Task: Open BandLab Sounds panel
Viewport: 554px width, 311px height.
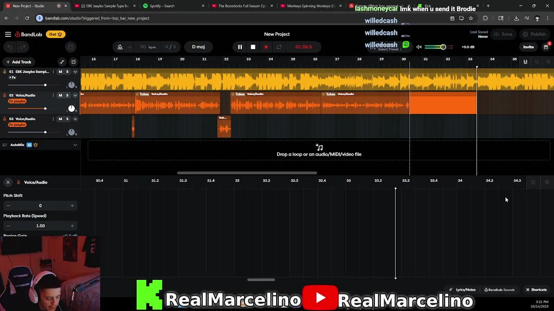Action: click(x=499, y=290)
